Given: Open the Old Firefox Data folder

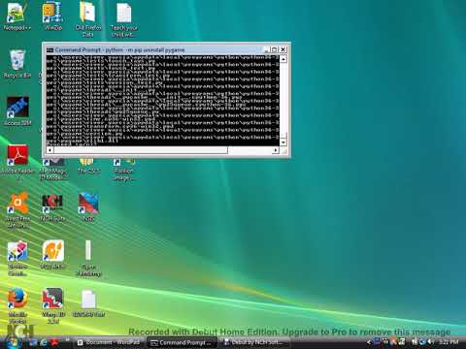Looking at the screenshot, I should (x=88, y=19).
